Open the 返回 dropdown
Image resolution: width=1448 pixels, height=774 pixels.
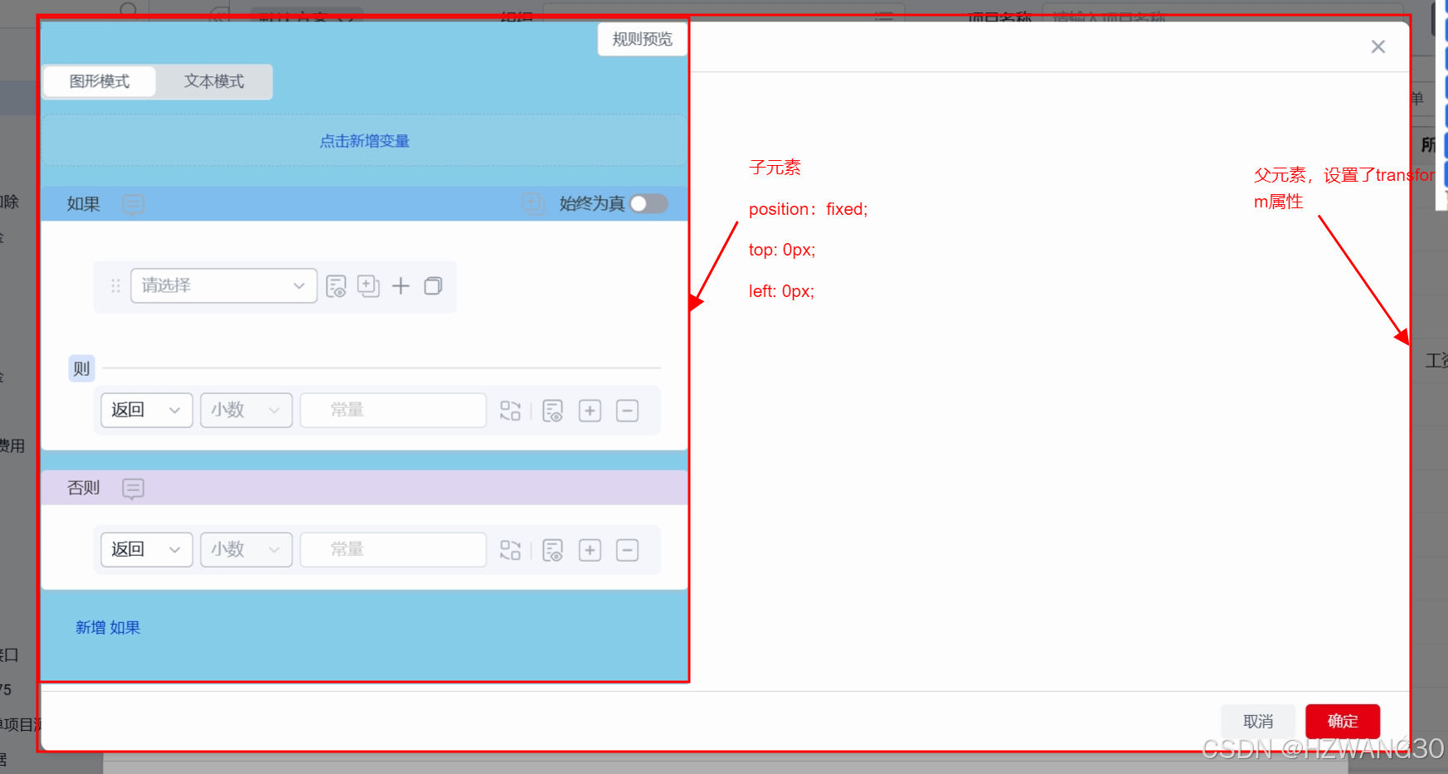(x=146, y=410)
